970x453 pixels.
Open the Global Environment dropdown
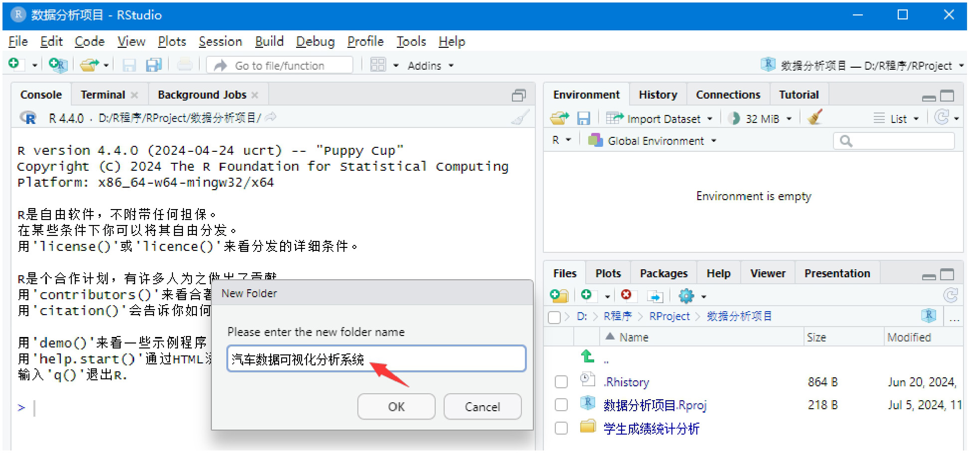tap(652, 141)
